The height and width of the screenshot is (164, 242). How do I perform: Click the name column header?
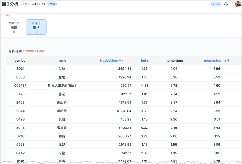click(x=62, y=60)
